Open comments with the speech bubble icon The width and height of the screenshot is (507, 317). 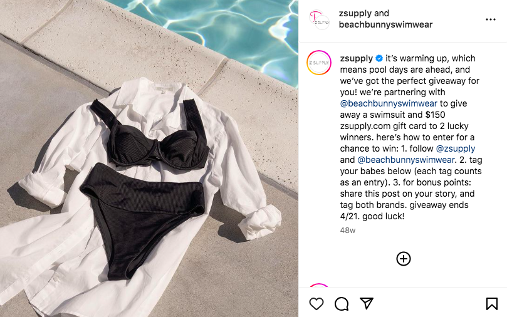click(x=342, y=304)
